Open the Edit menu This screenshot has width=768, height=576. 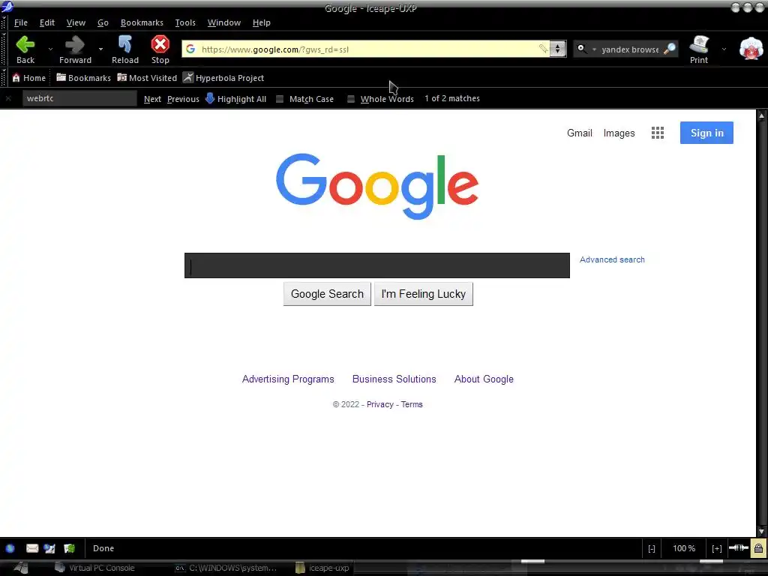click(x=47, y=22)
